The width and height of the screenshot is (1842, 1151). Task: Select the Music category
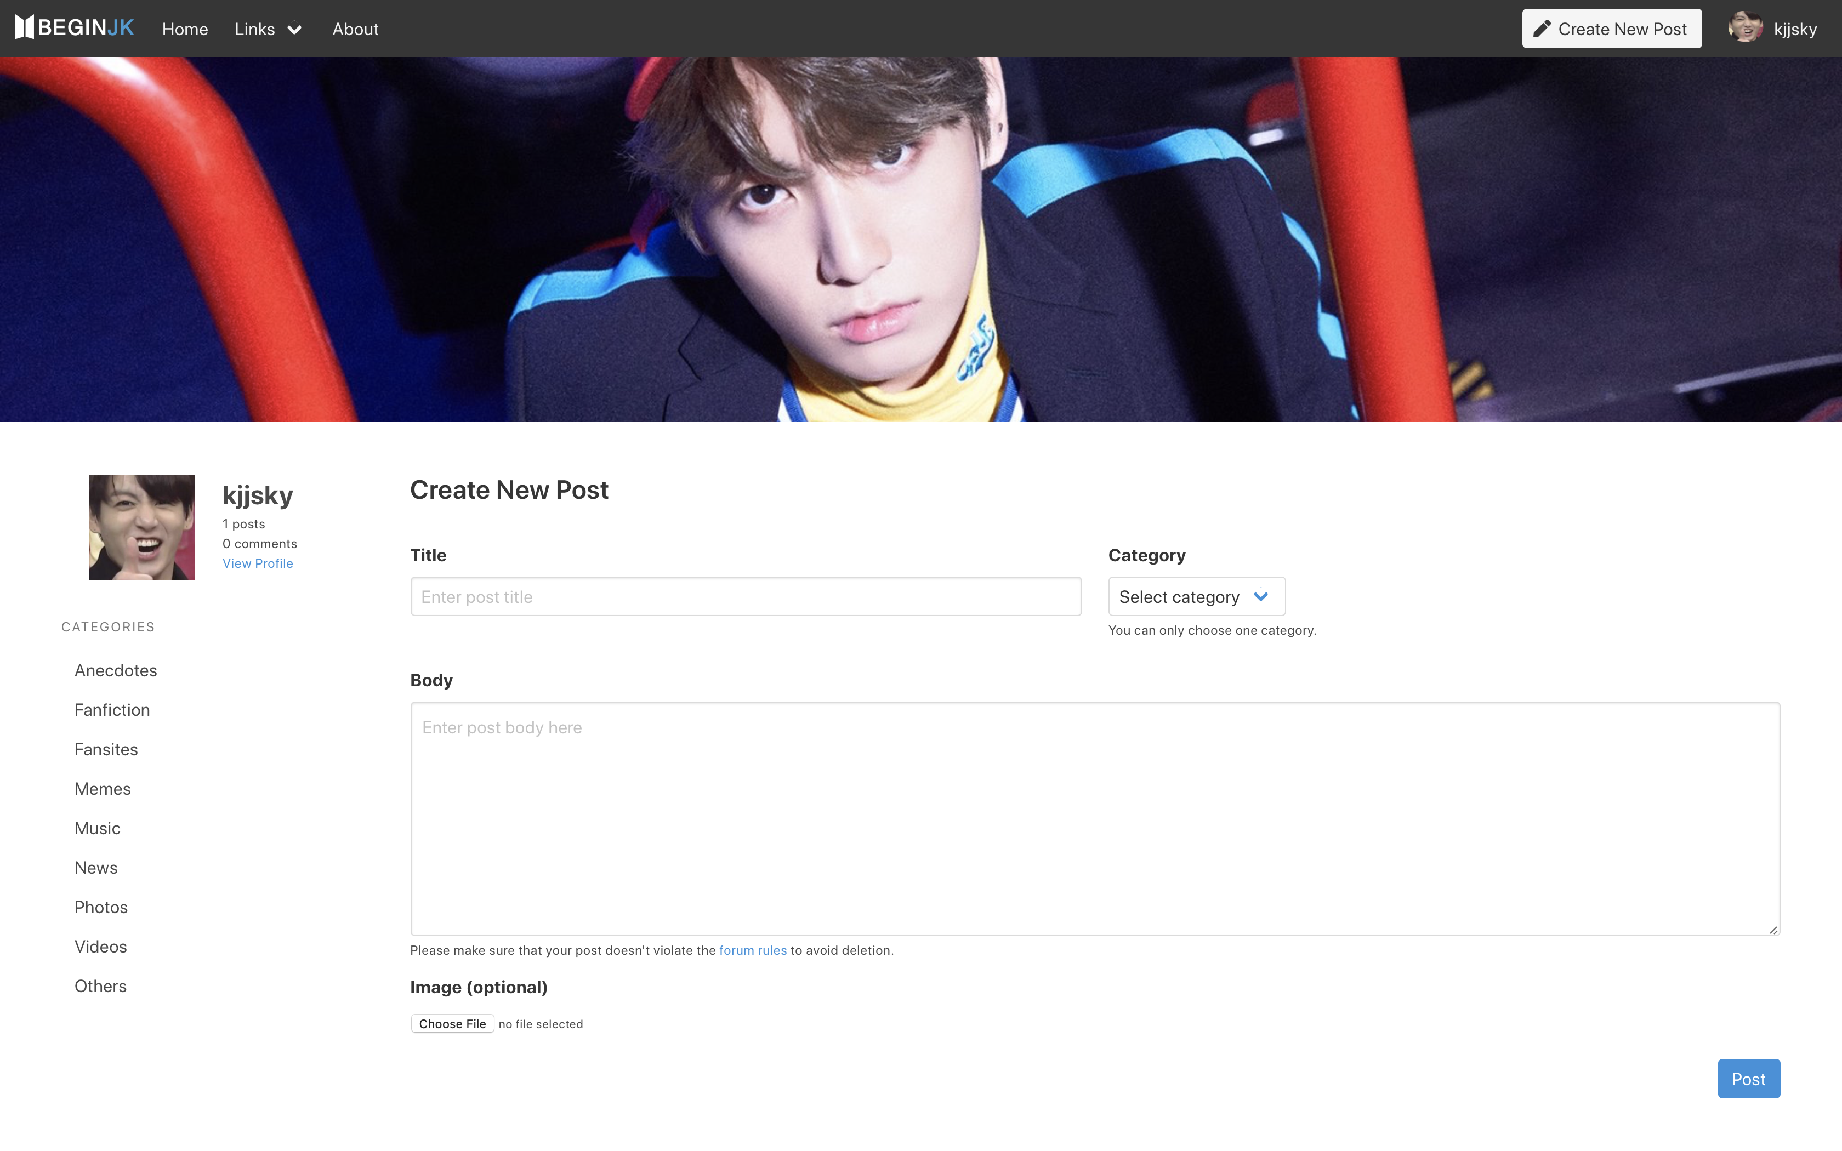[x=98, y=829]
